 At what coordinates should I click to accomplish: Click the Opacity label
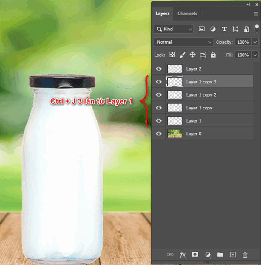tap(224, 42)
